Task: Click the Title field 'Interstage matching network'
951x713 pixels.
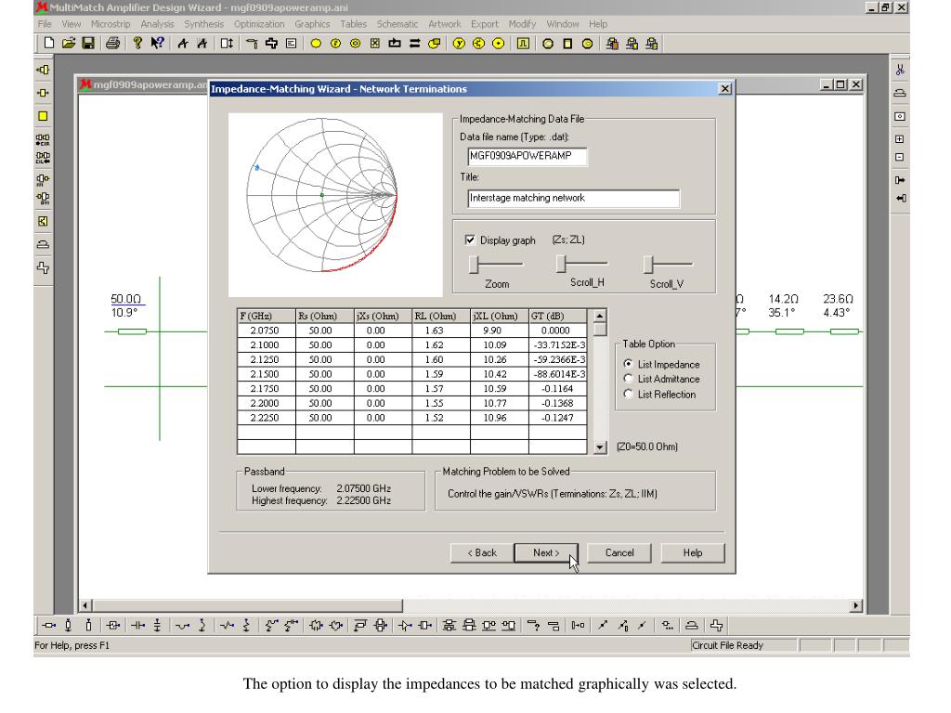Action: [573, 199]
